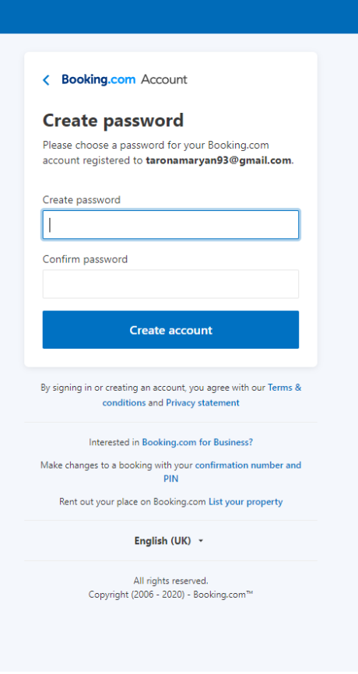Focus the Confirm password input field
This screenshot has width=358, height=674.
tap(170, 284)
